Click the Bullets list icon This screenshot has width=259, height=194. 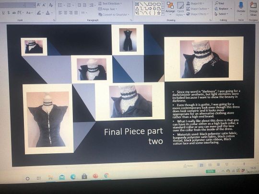pos(60,5)
